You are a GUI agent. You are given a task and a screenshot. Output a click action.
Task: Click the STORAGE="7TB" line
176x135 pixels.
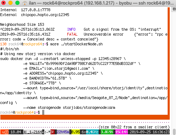[42, 83]
